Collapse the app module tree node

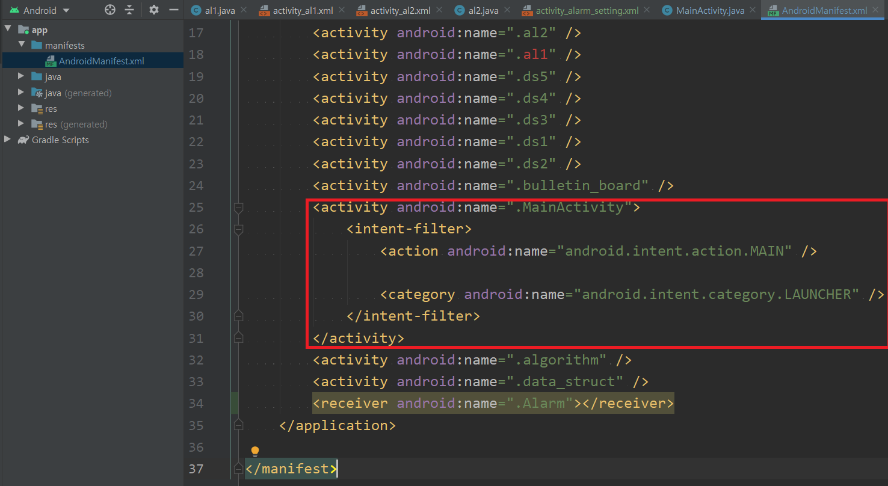[x=8, y=29]
